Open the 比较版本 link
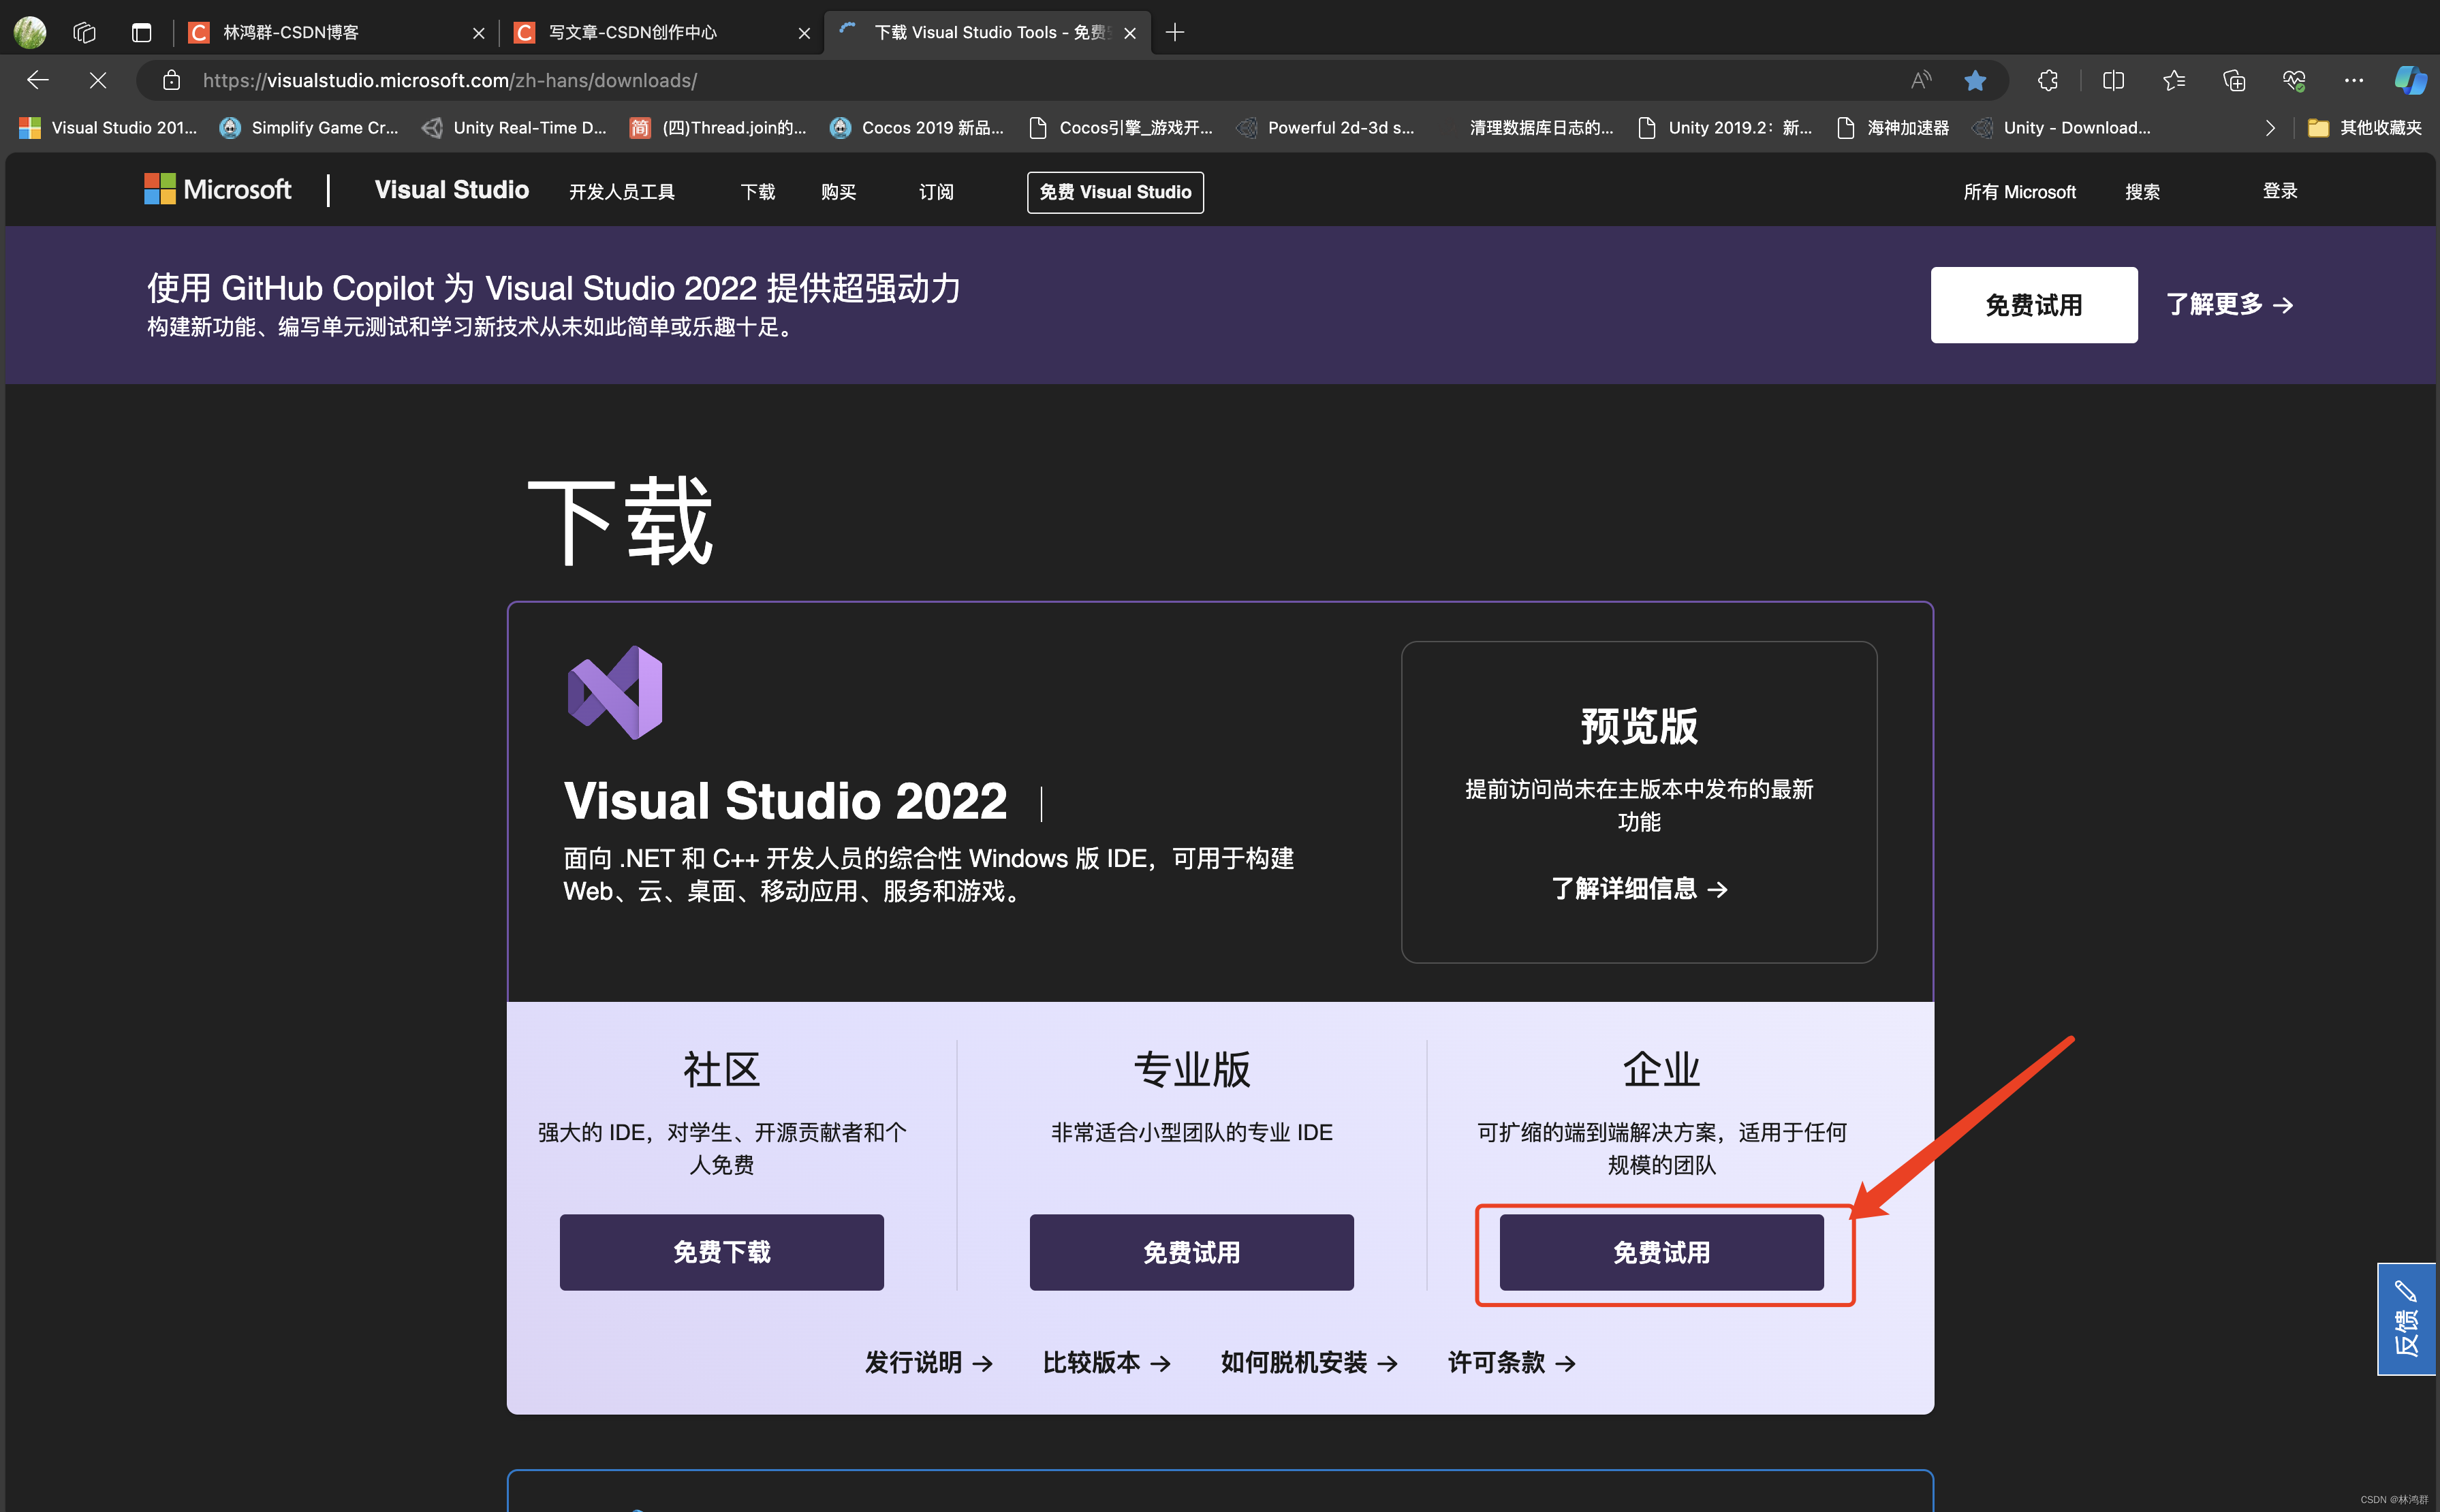This screenshot has width=2440, height=1512. (x=1091, y=1362)
